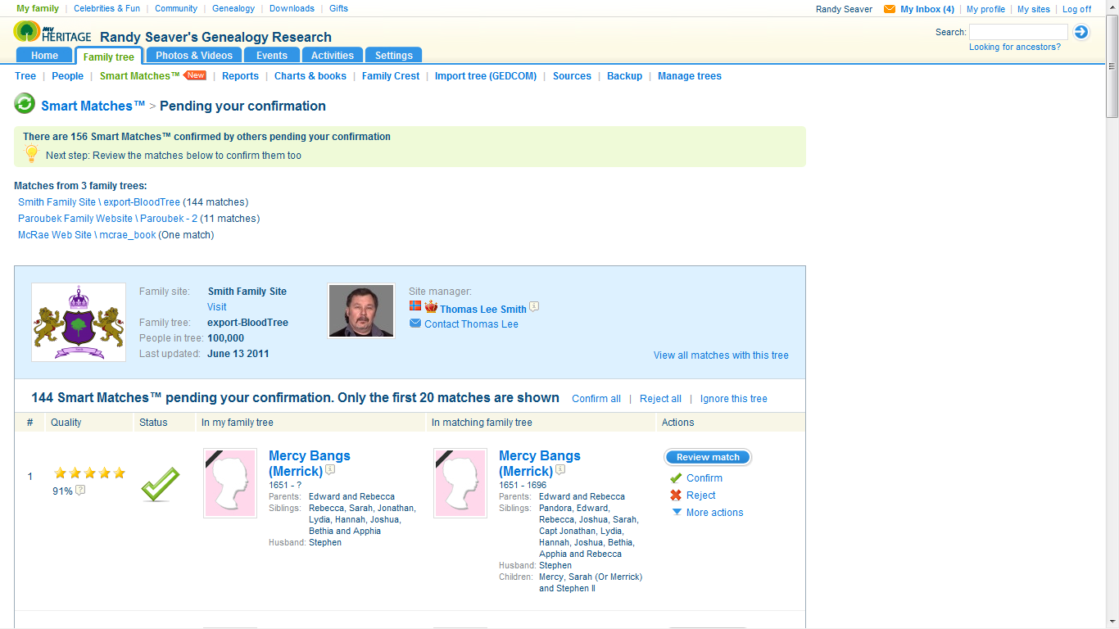Viewport: 1119px width, 629px height.
Task: Open the Events tab
Action: [x=272, y=56]
